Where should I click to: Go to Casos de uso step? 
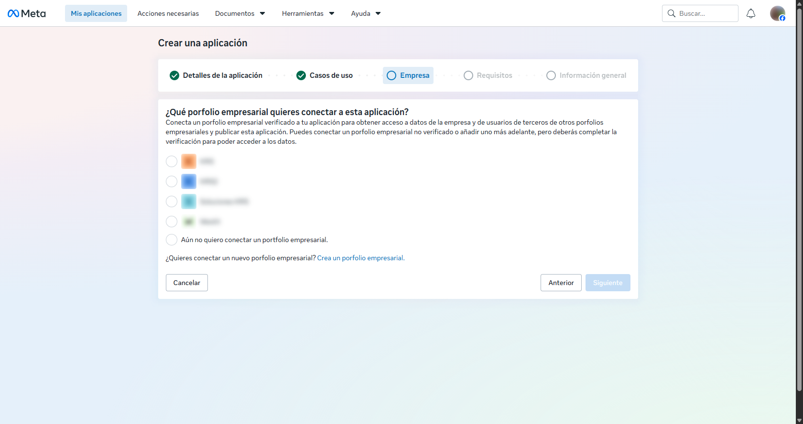(x=325, y=75)
